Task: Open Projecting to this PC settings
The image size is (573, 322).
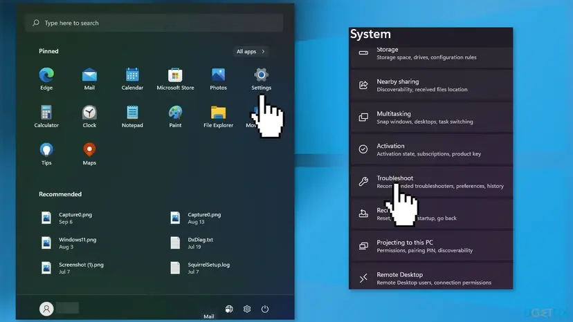Action: [x=431, y=246]
